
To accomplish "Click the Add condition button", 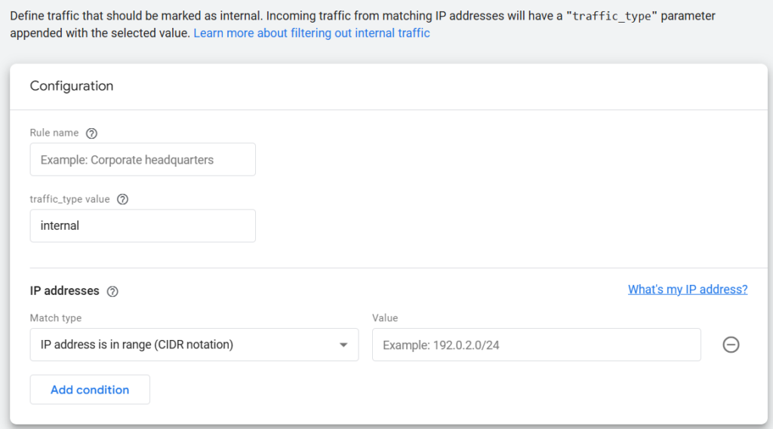I will [x=90, y=390].
